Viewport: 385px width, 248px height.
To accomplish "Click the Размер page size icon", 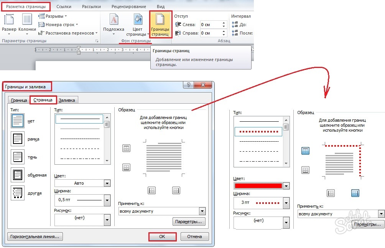I will click(x=9, y=23).
